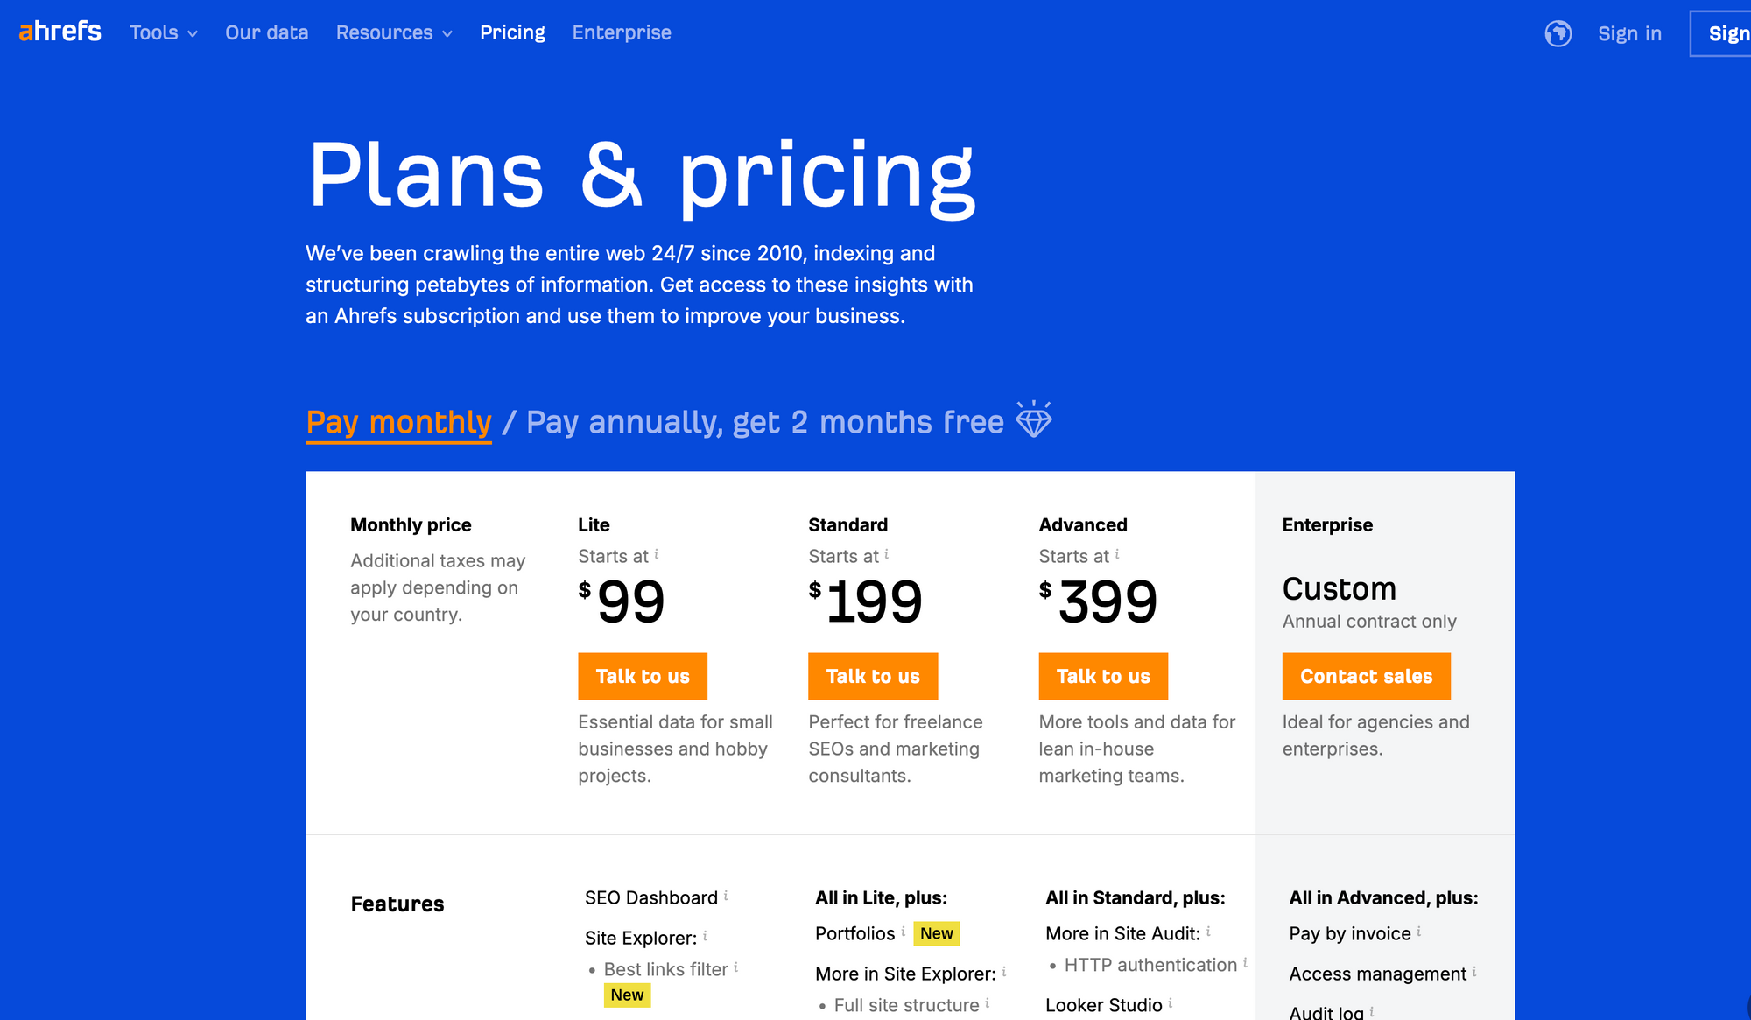Image resolution: width=1751 pixels, height=1020 pixels.
Task: Click the diamond icon beside annual billing
Action: (1034, 419)
